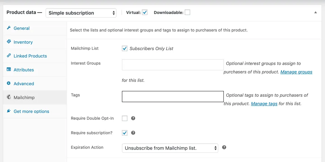Open the Expiration Action dropdown
Screen dimensions: 325x162
tap(170, 148)
